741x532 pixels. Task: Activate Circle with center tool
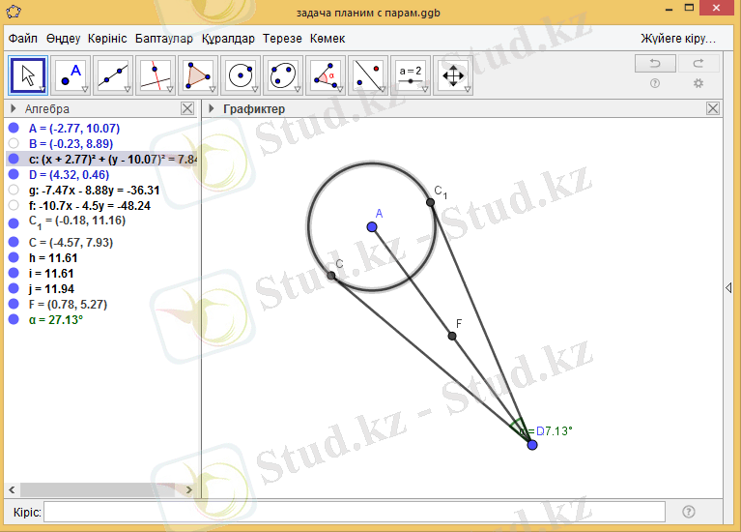pyautogui.click(x=241, y=74)
